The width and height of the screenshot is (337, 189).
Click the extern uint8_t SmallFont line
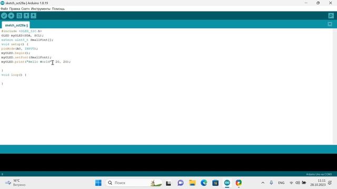point(27,40)
